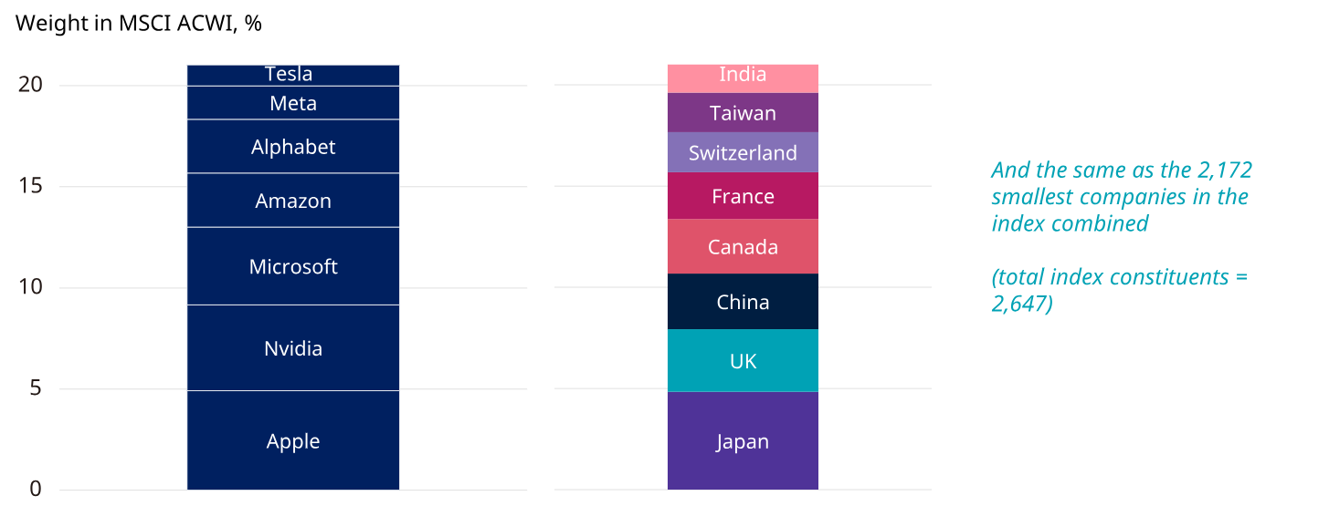Click the pink India segment
This screenshot has height=527, width=1329.
coord(743,78)
